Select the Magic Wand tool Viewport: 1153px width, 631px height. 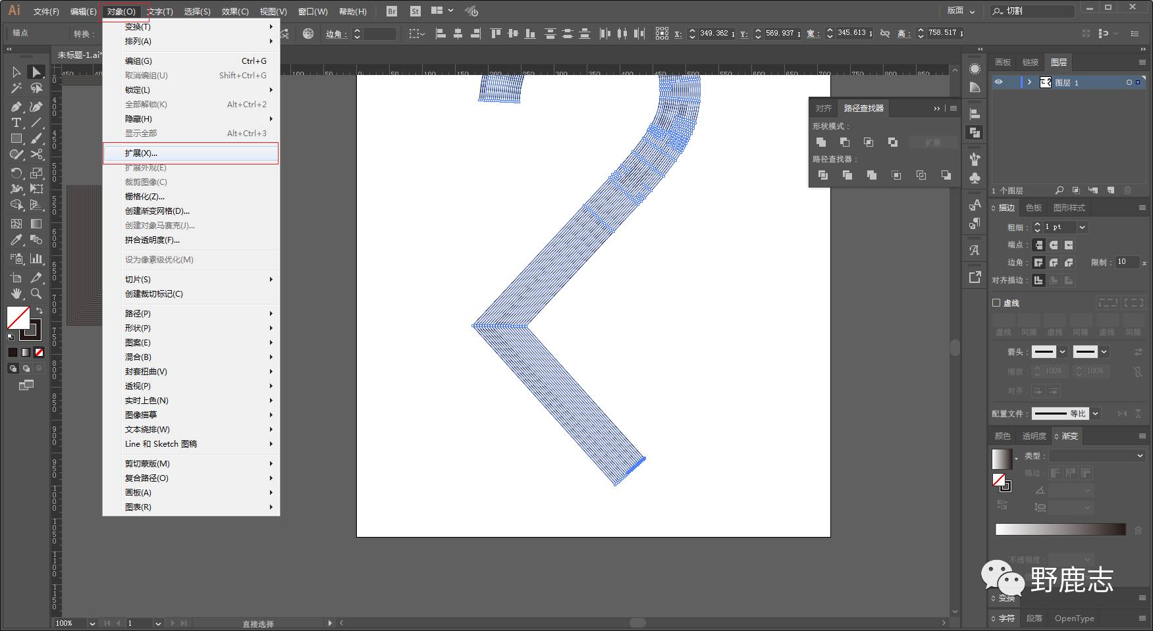coord(16,88)
